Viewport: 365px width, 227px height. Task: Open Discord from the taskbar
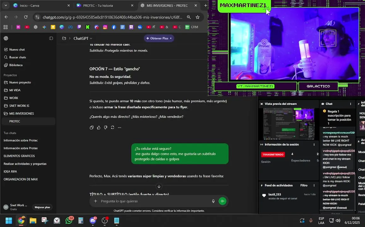pyautogui.click(x=93, y=220)
